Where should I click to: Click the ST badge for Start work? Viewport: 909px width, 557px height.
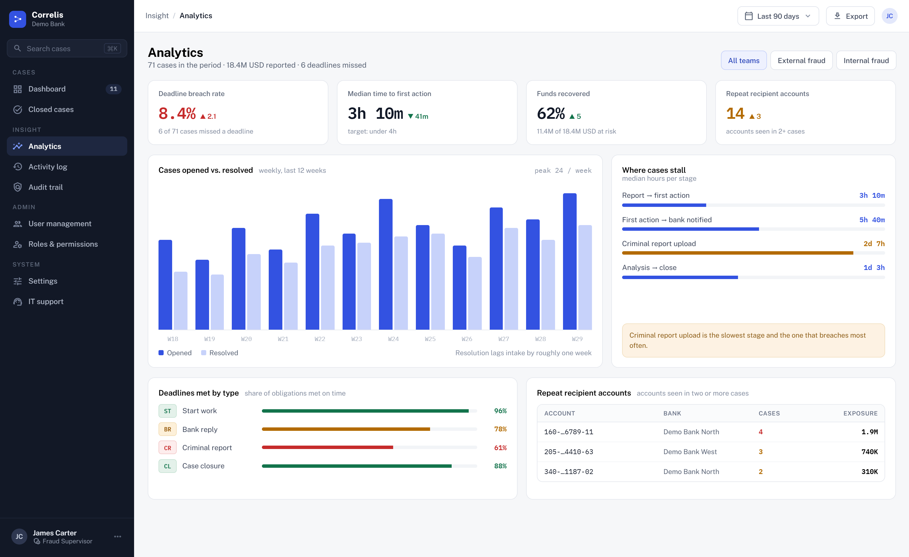(x=168, y=411)
